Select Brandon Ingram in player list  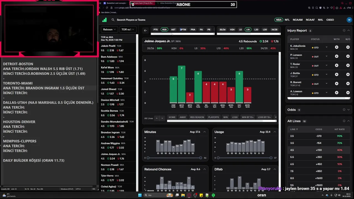coord(118,134)
